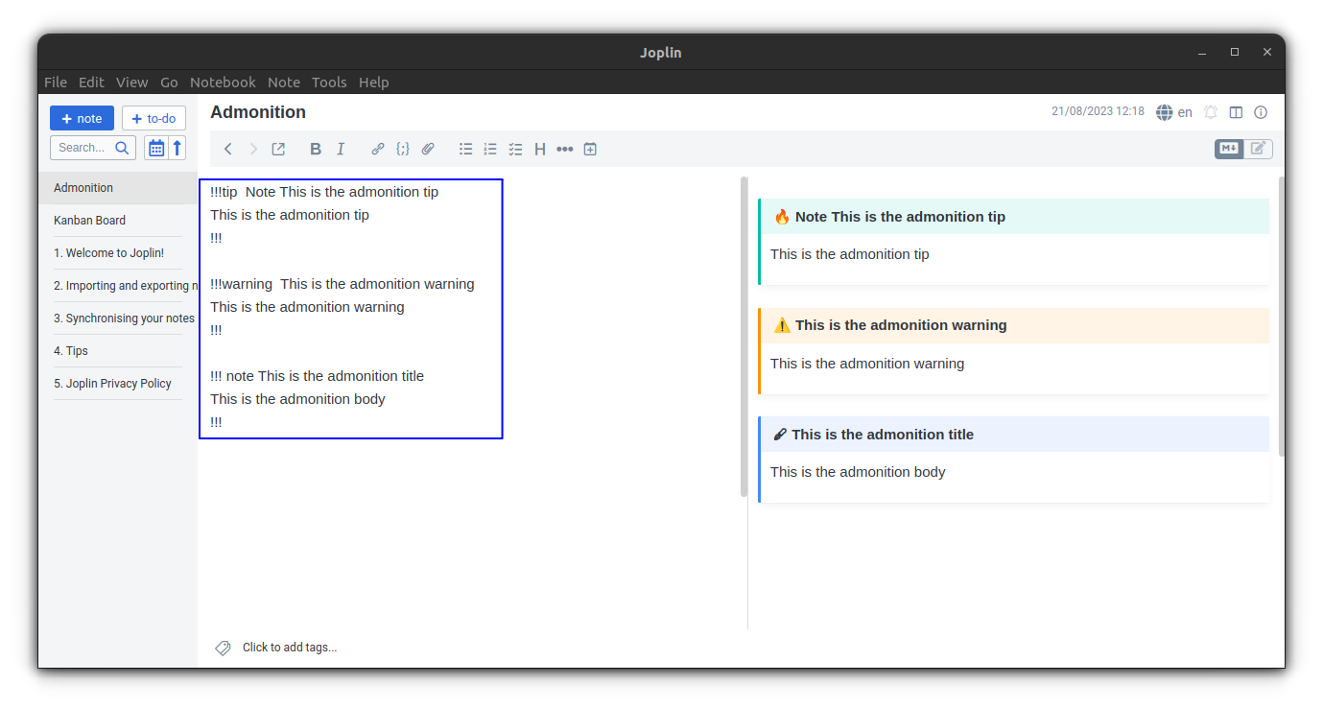Insert a numbered list
Viewport: 1323px width, 708px height.
pyautogui.click(x=490, y=149)
